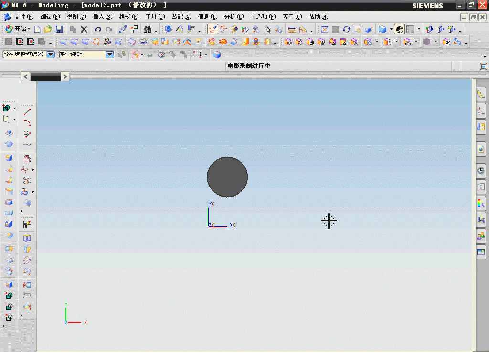The width and height of the screenshot is (489, 353).
Task: Click the Measure Angle icon
Action: [303, 30]
